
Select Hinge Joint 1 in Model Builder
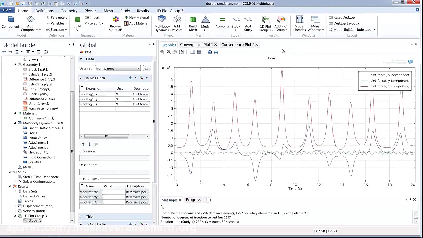click(38, 152)
